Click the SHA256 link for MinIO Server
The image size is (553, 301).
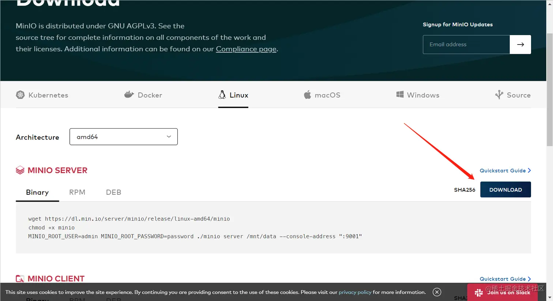coord(464,190)
